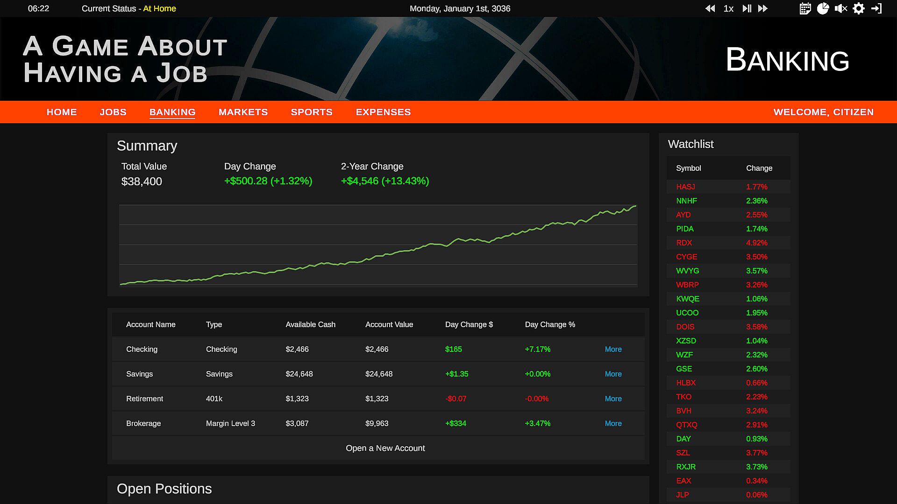Click the 1x speed indicator
This screenshot has height=504, width=897.
click(728, 8)
